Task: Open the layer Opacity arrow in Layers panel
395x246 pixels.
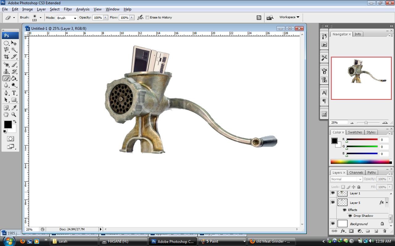Action: pos(390,179)
